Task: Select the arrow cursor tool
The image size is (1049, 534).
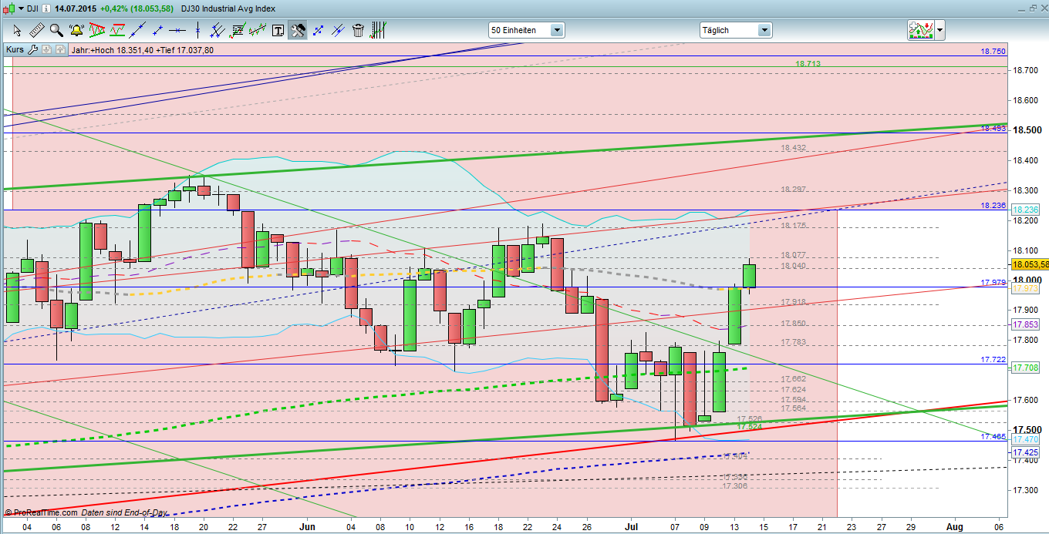Action: coord(16,30)
